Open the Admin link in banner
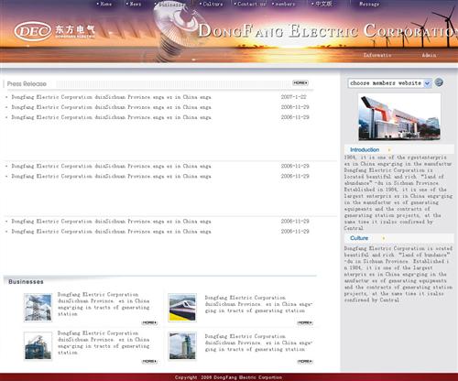Screen dimensions: 458x381 [x=429, y=55]
